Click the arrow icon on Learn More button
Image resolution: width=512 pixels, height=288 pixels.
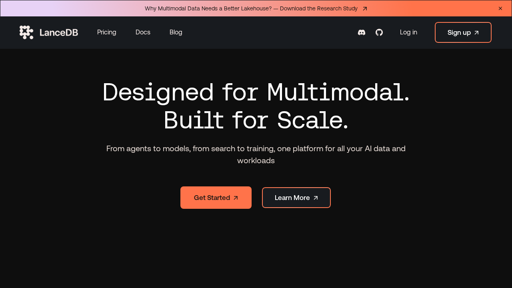(315, 197)
